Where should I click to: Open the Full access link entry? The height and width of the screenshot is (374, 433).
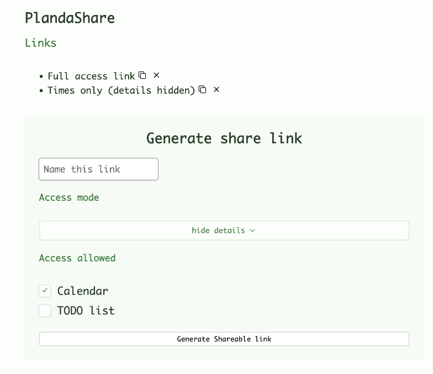[91, 76]
